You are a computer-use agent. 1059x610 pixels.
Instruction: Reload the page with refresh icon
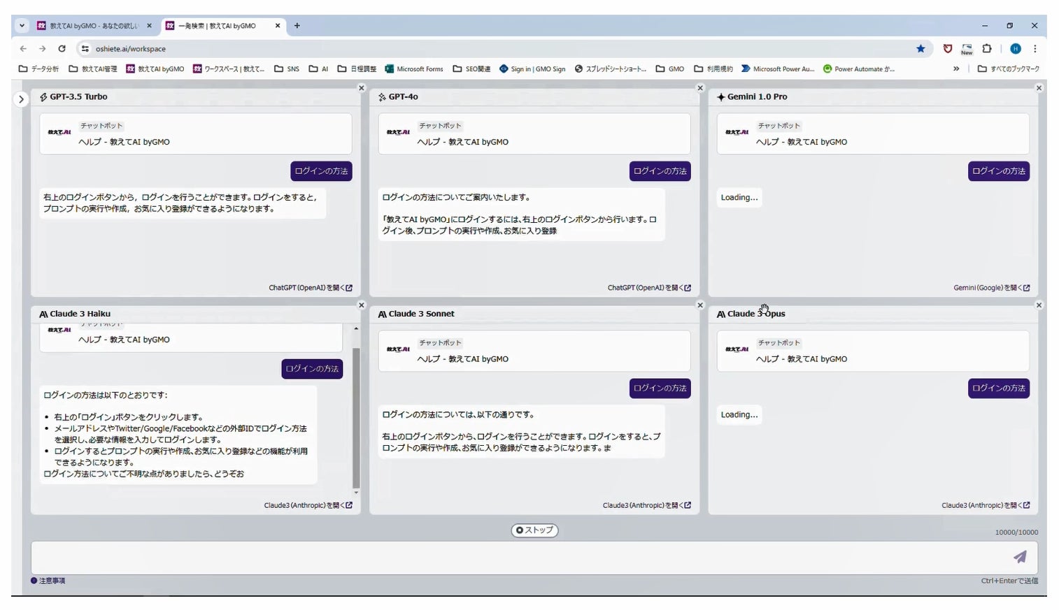62,48
